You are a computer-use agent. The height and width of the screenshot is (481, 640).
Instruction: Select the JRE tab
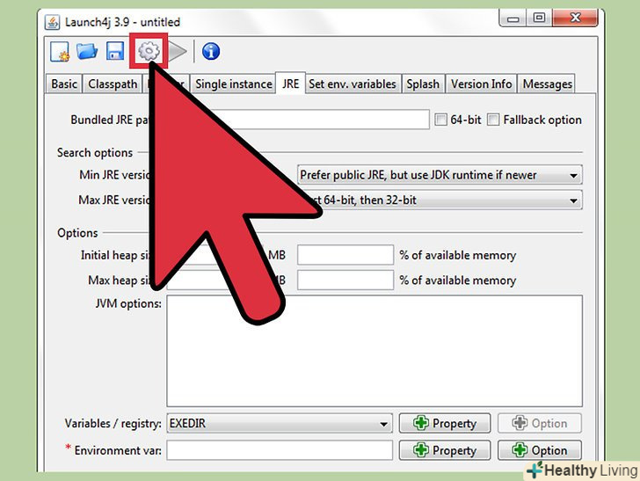click(x=291, y=84)
